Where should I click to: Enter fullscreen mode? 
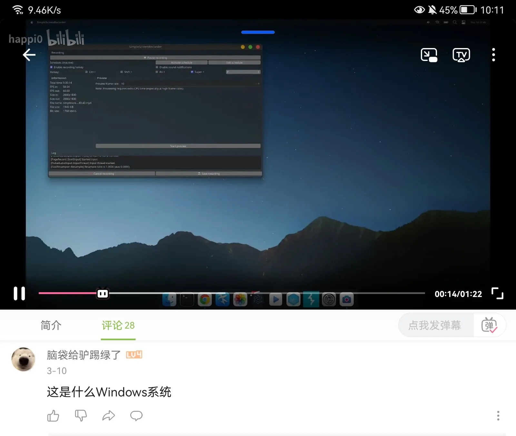[x=497, y=293]
